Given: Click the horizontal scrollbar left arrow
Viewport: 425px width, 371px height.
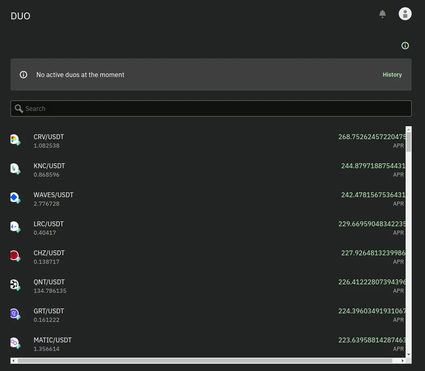Looking at the screenshot, I should click(13, 361).
